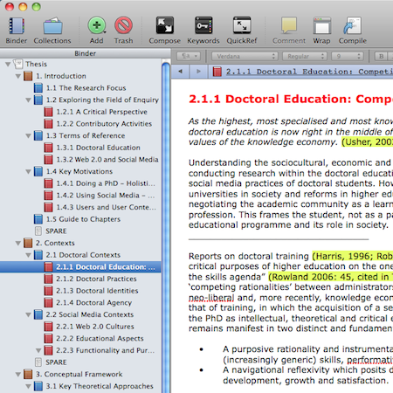Toggle bold with the B format button
Viewport: 393px width, 393px height.
pyautogui.click(x=381, y=56)
